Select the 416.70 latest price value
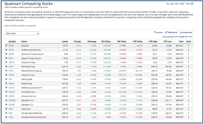Screen dimensions: 204x124 65,67
